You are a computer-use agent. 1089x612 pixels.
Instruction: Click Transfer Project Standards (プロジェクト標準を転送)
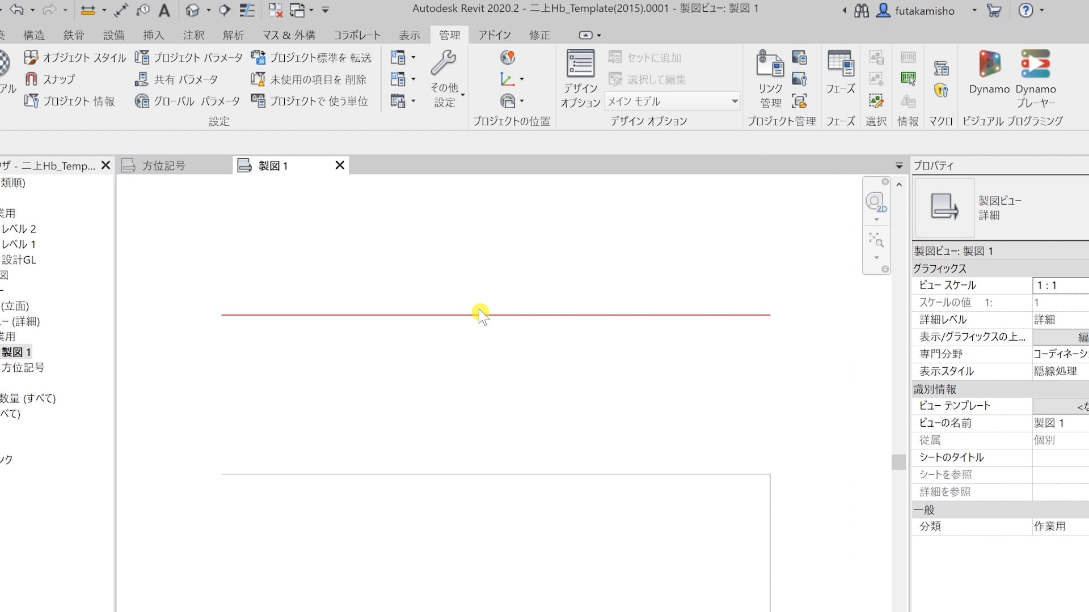311,58
